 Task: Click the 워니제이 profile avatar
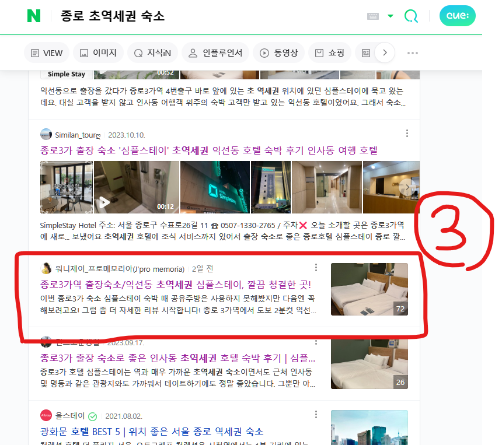tap(46, 268)
